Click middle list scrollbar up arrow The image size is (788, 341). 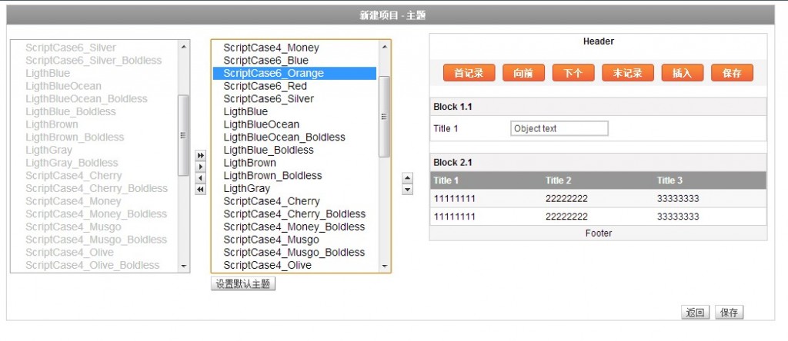[x=385, y=47]
